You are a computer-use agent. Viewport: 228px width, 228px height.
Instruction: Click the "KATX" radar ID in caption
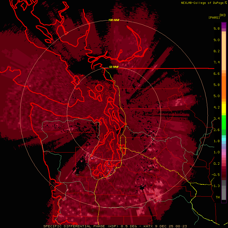tap(148, 226)
